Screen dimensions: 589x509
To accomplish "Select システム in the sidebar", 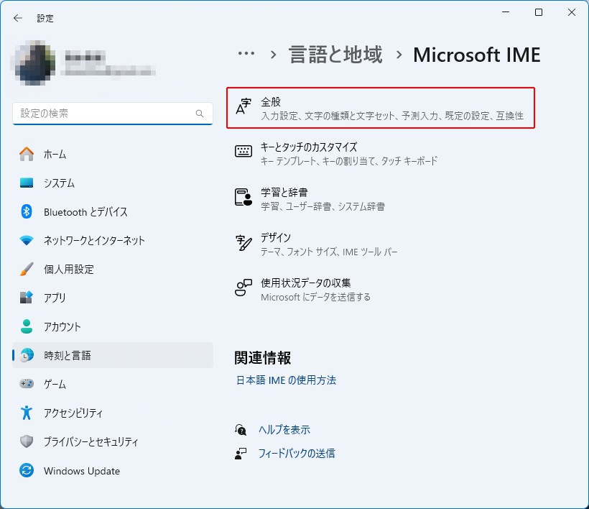I will coord(59,183).
